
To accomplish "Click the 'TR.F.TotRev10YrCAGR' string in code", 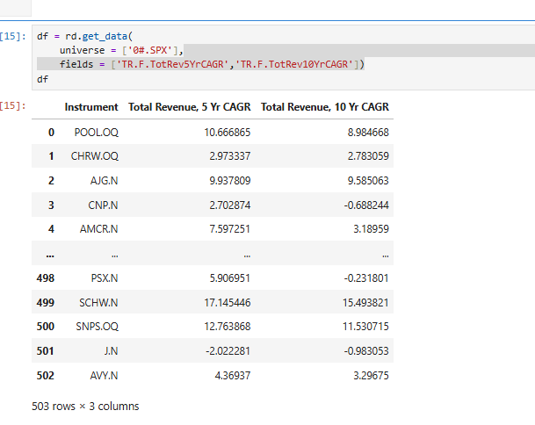I will pos(293,64).
